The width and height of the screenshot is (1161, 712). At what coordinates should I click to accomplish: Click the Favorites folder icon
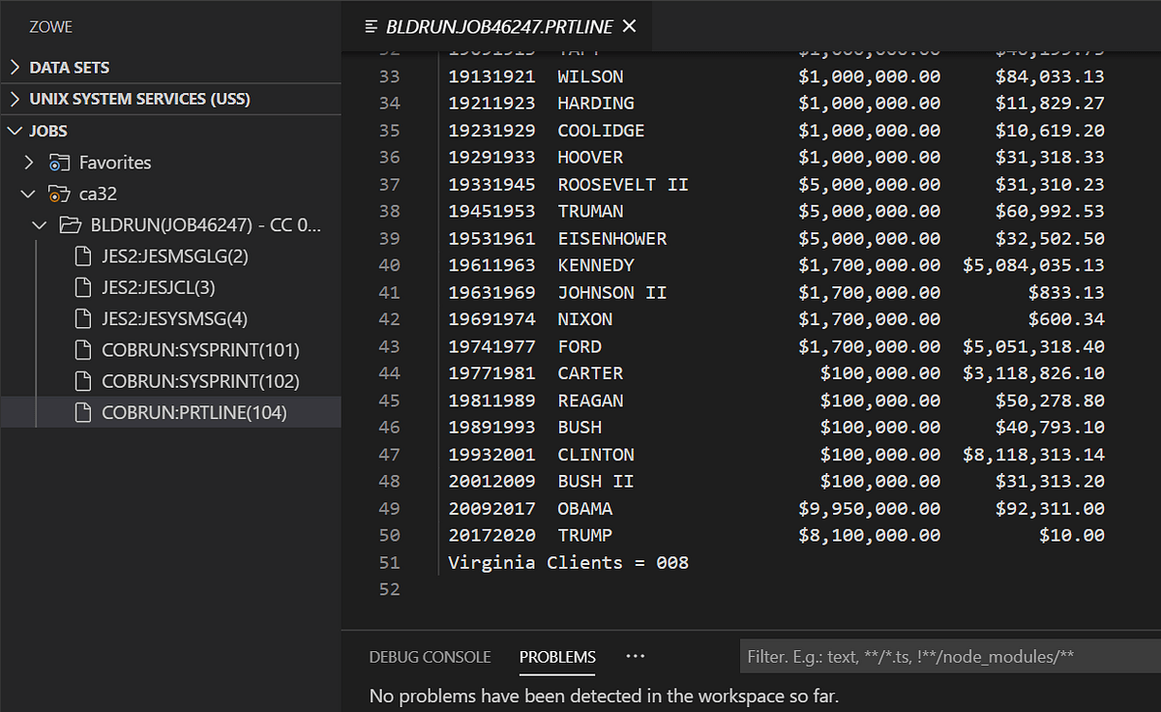point(59,163)
